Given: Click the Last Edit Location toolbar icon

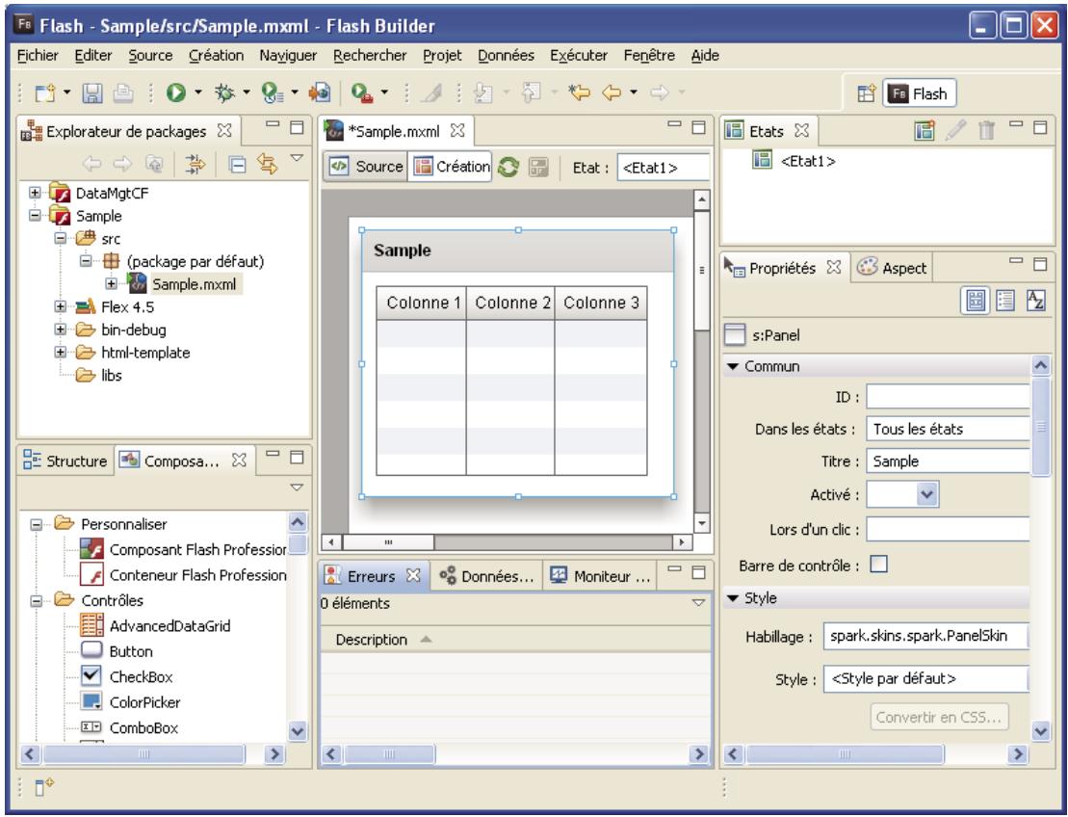Looking at the screenshot, I should [579, 92].
